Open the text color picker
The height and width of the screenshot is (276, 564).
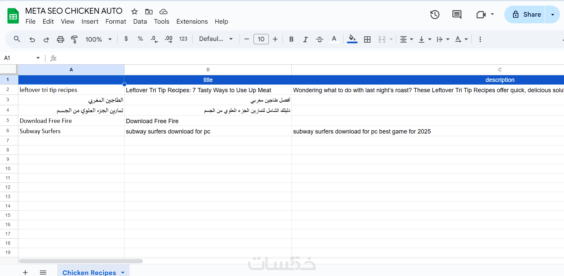pos(334,39)
